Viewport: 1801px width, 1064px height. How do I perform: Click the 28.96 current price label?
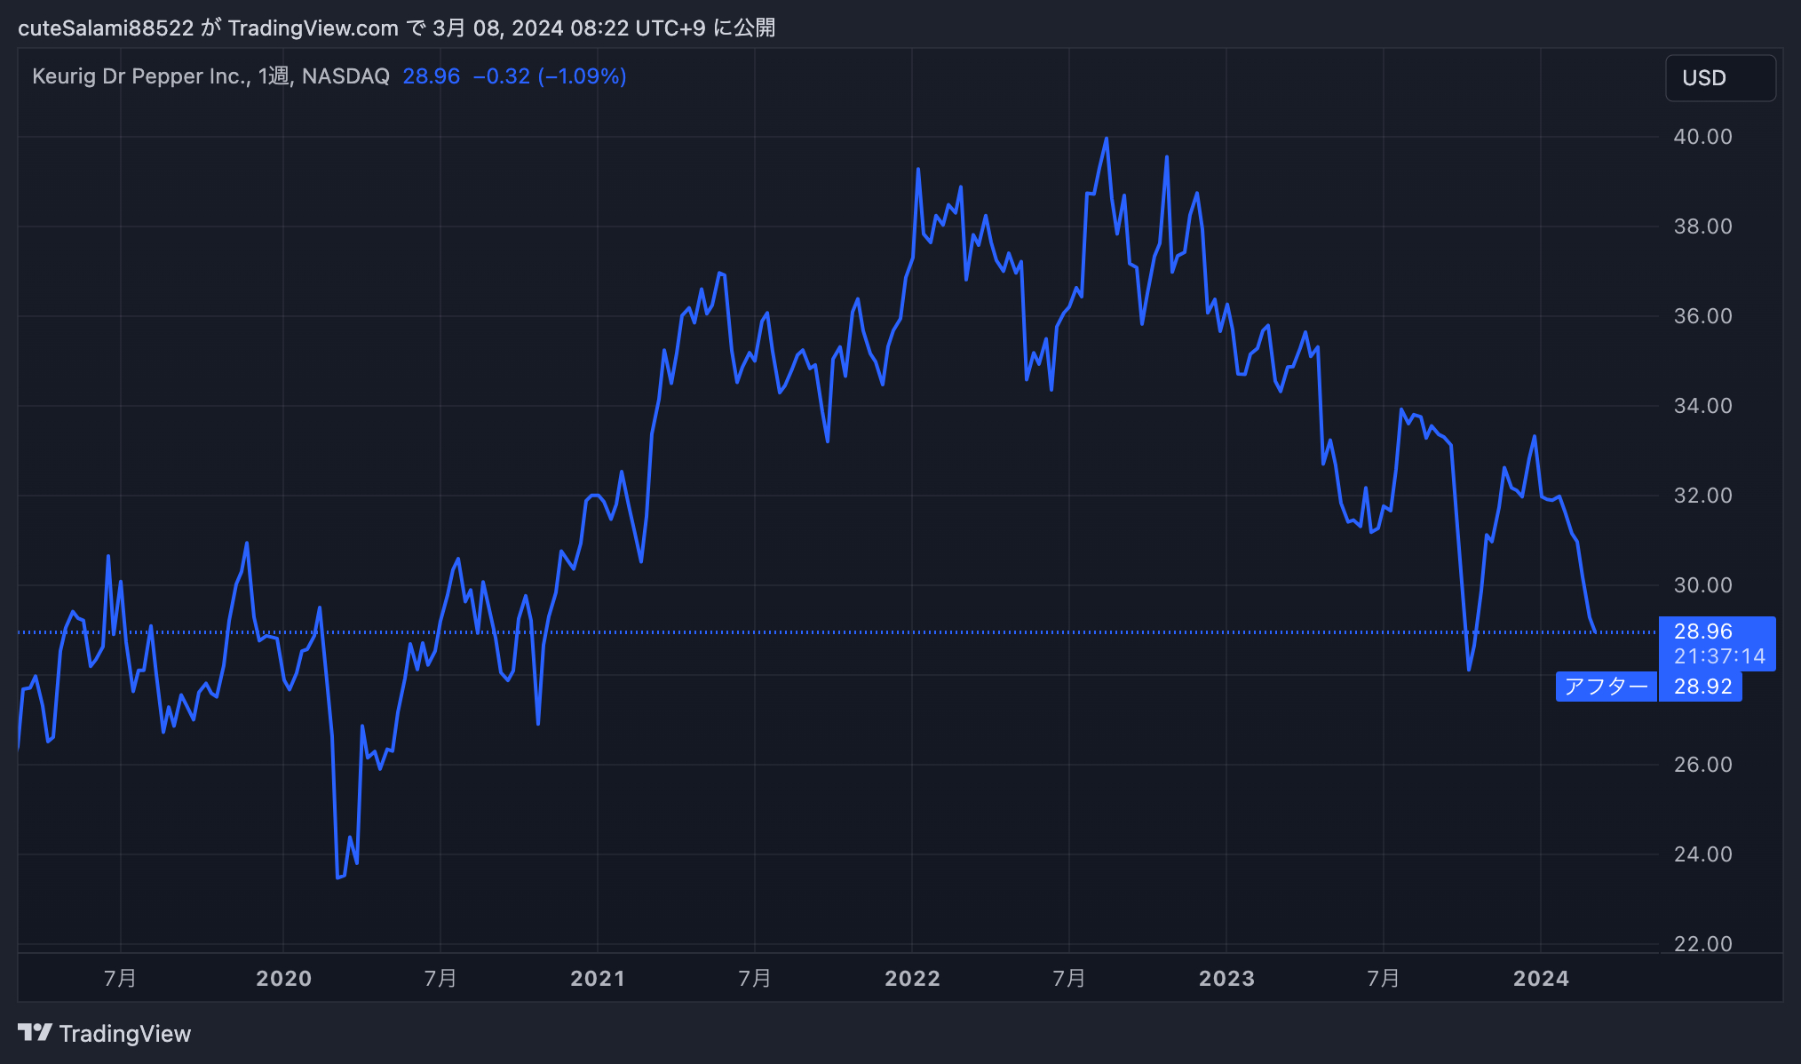1702,631
